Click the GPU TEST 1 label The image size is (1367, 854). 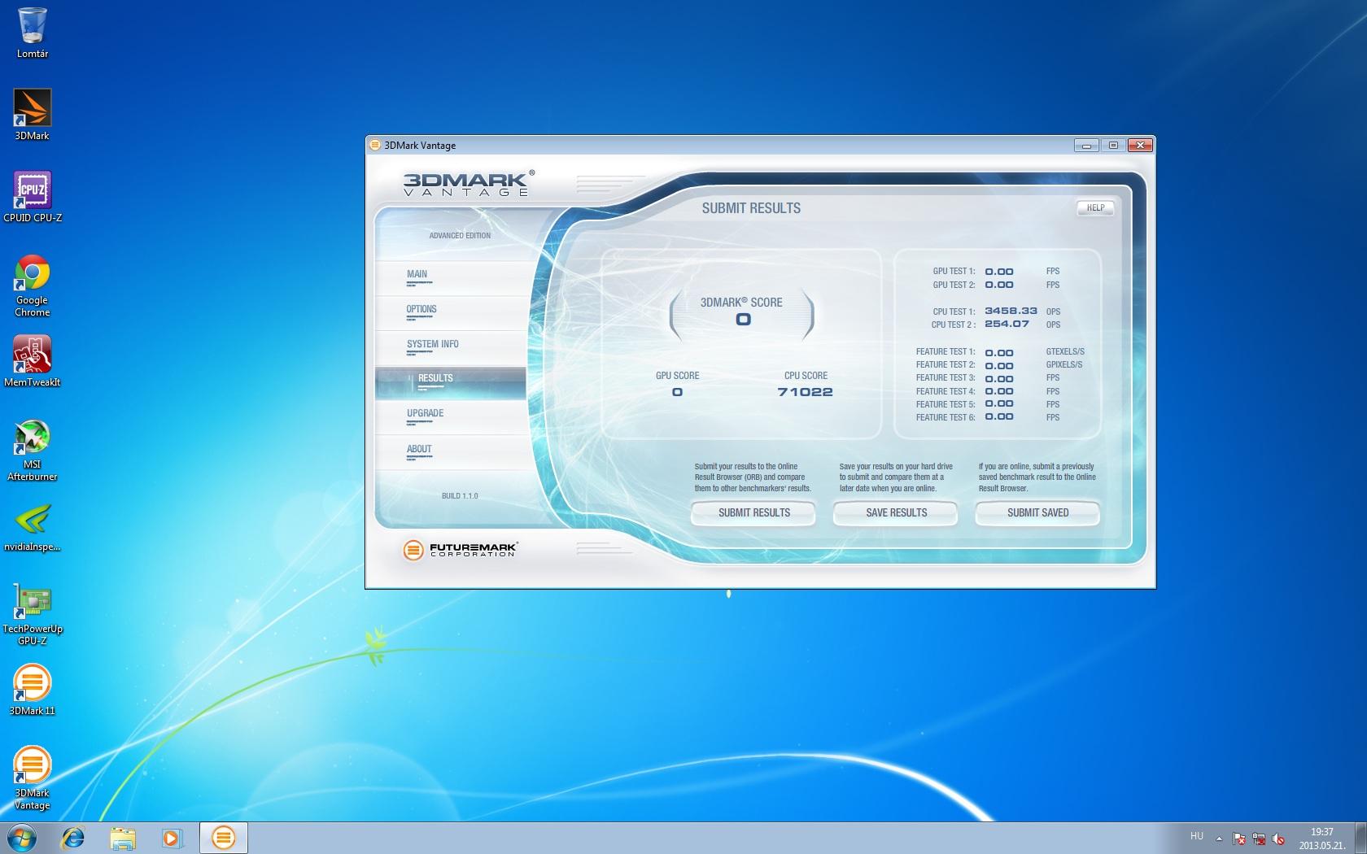[x=954, y=272]
